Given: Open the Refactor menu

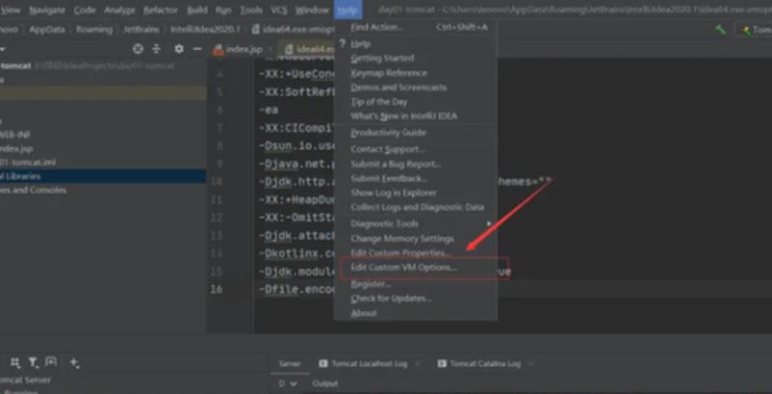Looking at the screenshot, I should point(160,10).
